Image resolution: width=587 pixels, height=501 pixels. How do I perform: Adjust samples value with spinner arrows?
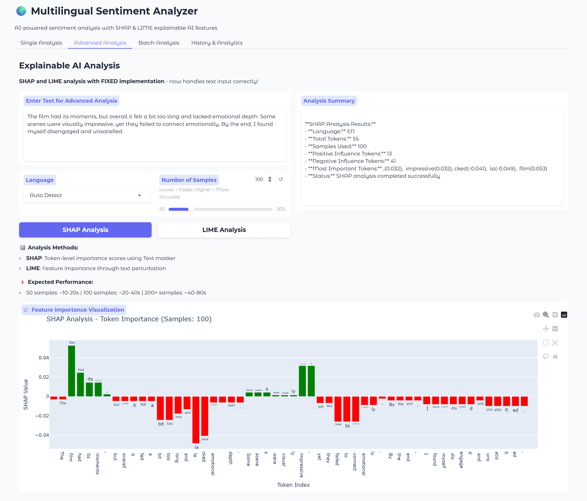point(270,179)
